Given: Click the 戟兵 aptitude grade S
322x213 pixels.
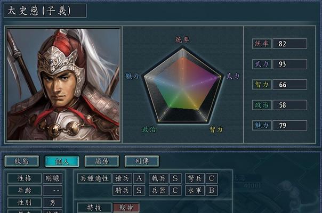Looking at the screenshot, I should click(175, 178).
